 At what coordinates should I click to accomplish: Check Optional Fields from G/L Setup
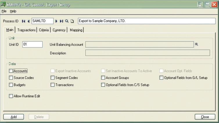coord(161,78)
